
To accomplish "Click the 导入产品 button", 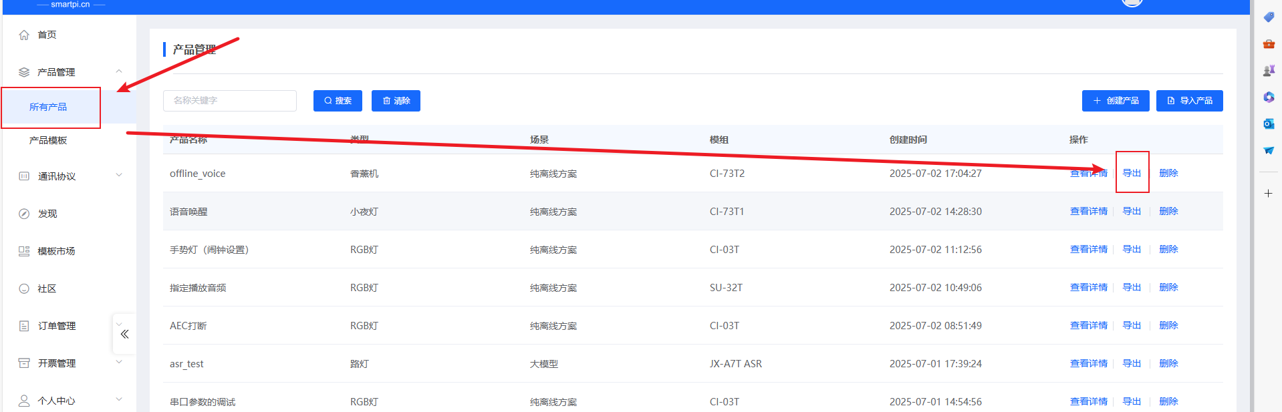I will pos(1189,101).
